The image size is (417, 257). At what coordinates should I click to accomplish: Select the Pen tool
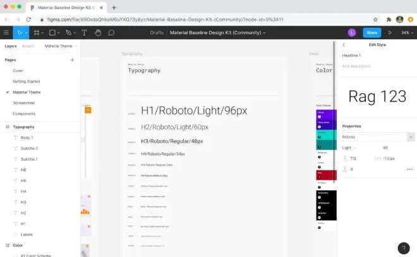[x=69, y=33]
